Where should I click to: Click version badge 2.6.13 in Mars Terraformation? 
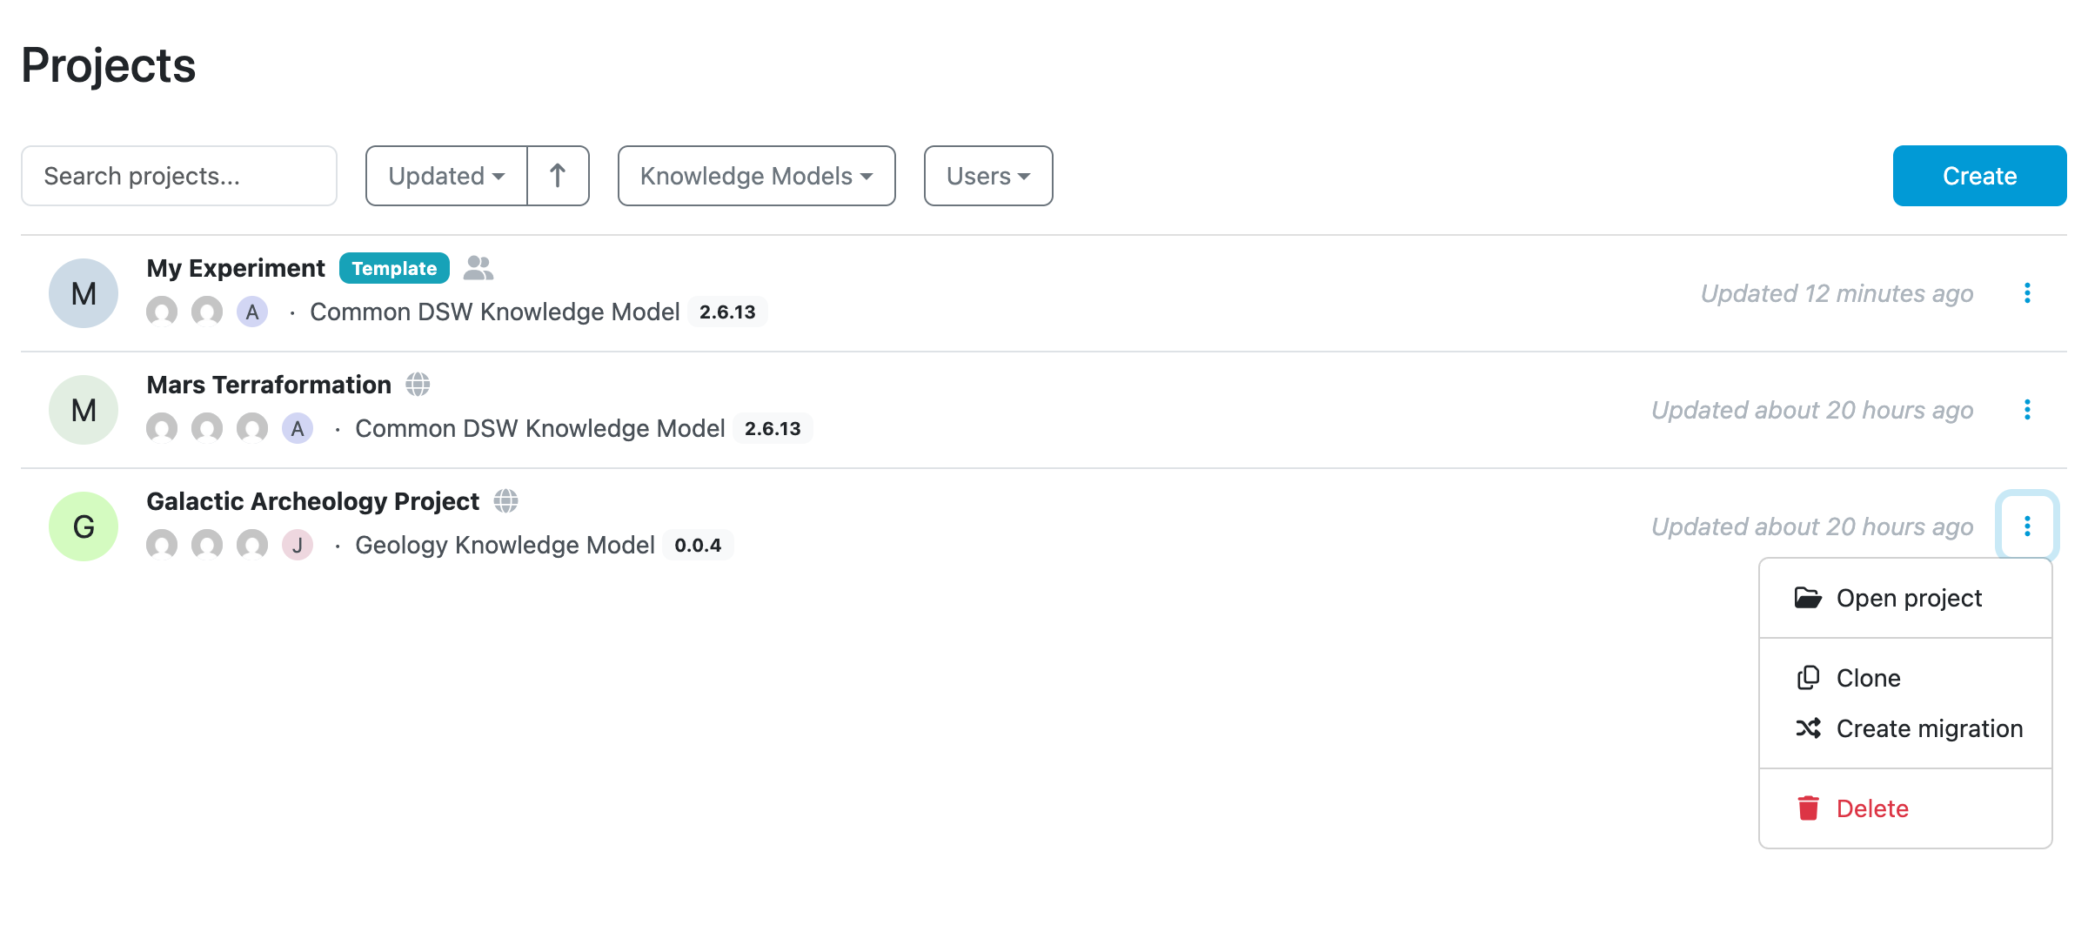tap(773, 428)
